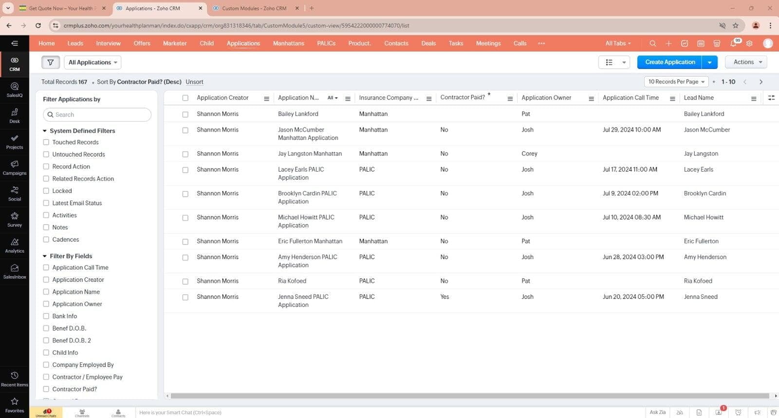Open the 10 Records Per Page dropdown
The image size is (779, 418).
tap(676, 82)
